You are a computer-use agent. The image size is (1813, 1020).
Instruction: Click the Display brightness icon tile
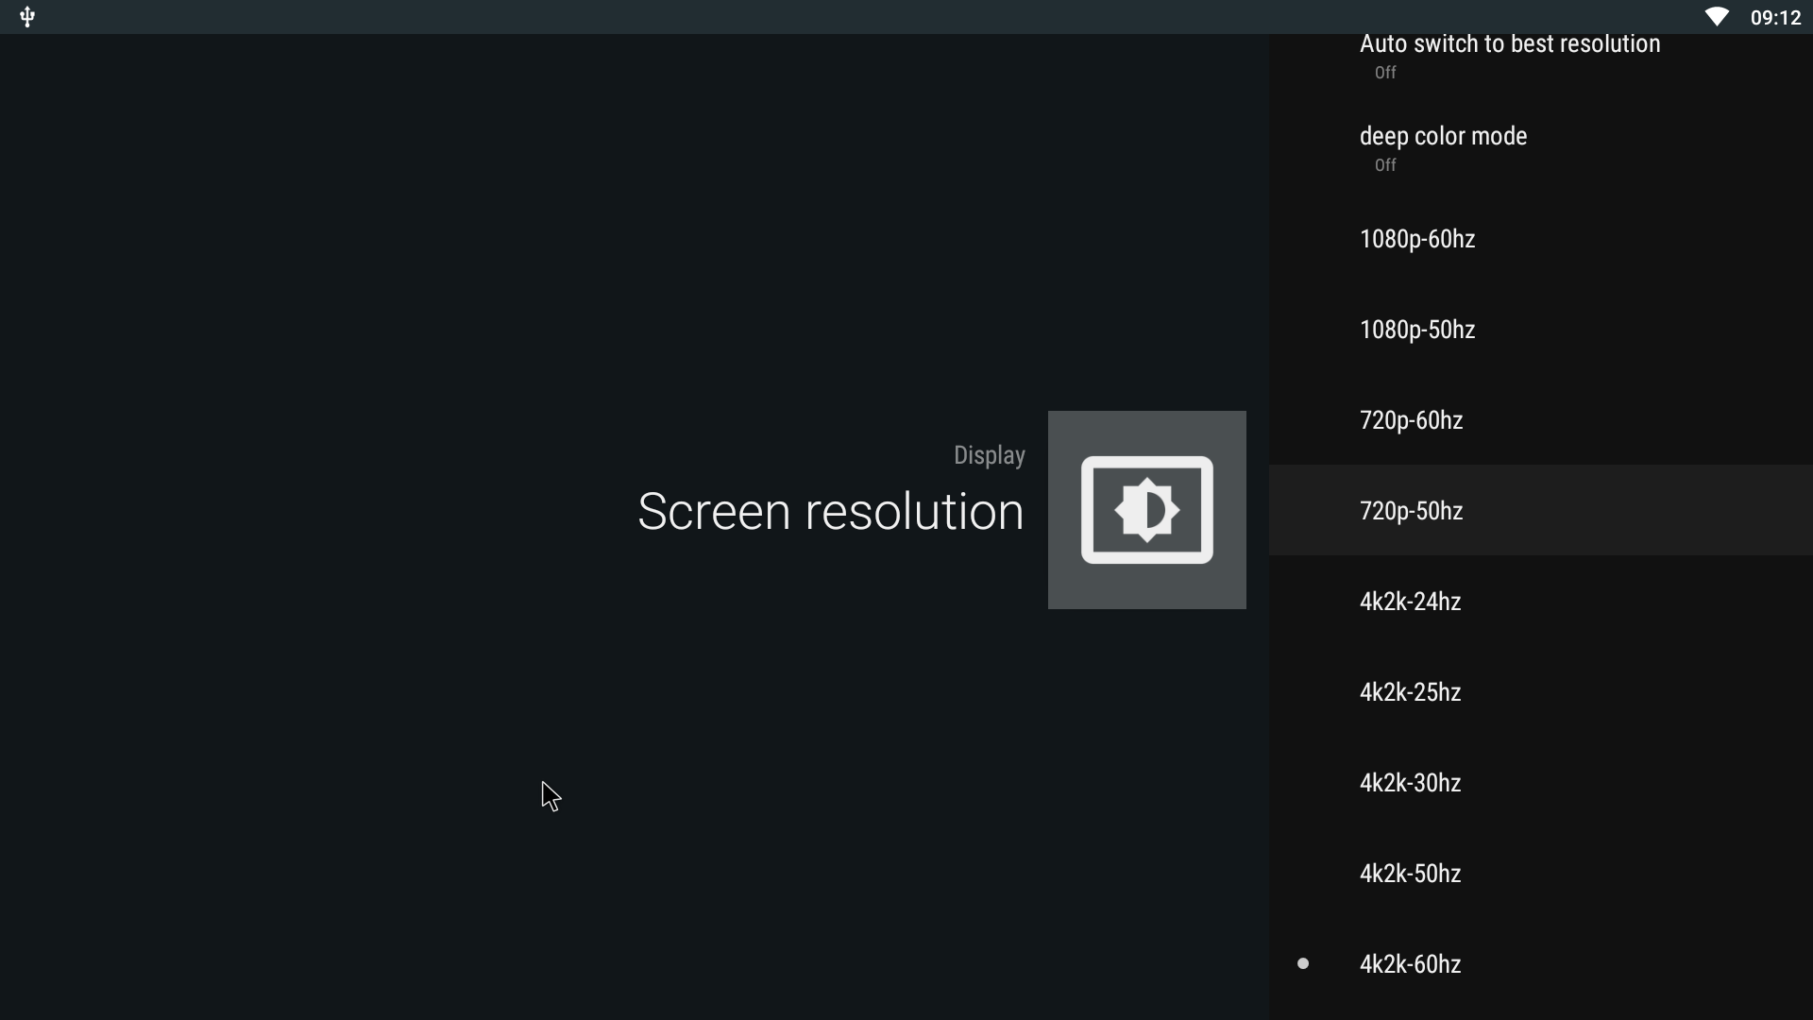tap(1146, 510)
